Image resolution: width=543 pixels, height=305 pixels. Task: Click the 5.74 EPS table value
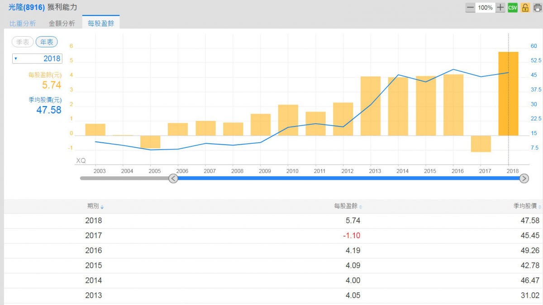coord(353,221)
